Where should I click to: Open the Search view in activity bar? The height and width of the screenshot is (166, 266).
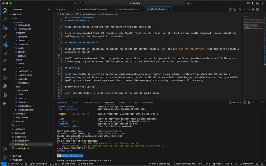pyautogui.click(x=4, y=19)
